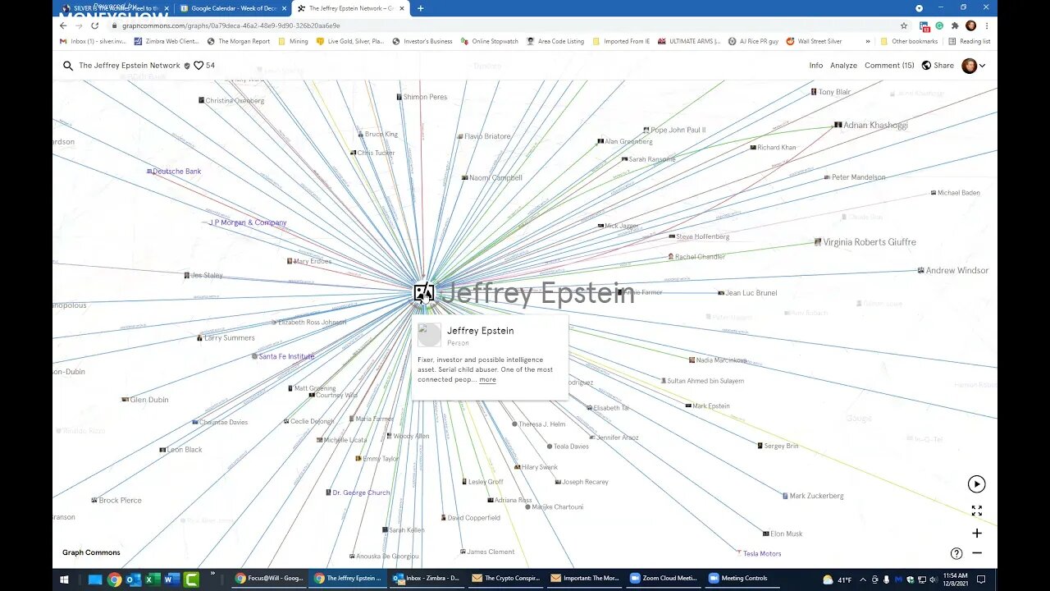Close the Google Calendar tab

284,8
